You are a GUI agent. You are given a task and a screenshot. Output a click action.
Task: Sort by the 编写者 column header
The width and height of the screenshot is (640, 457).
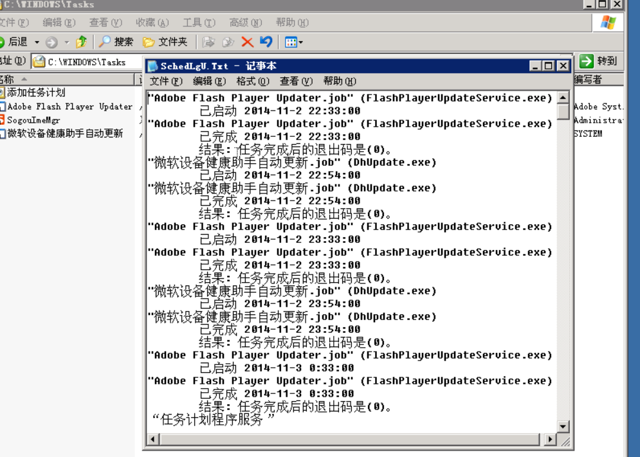pyautogui.click(x=598, y=79)
